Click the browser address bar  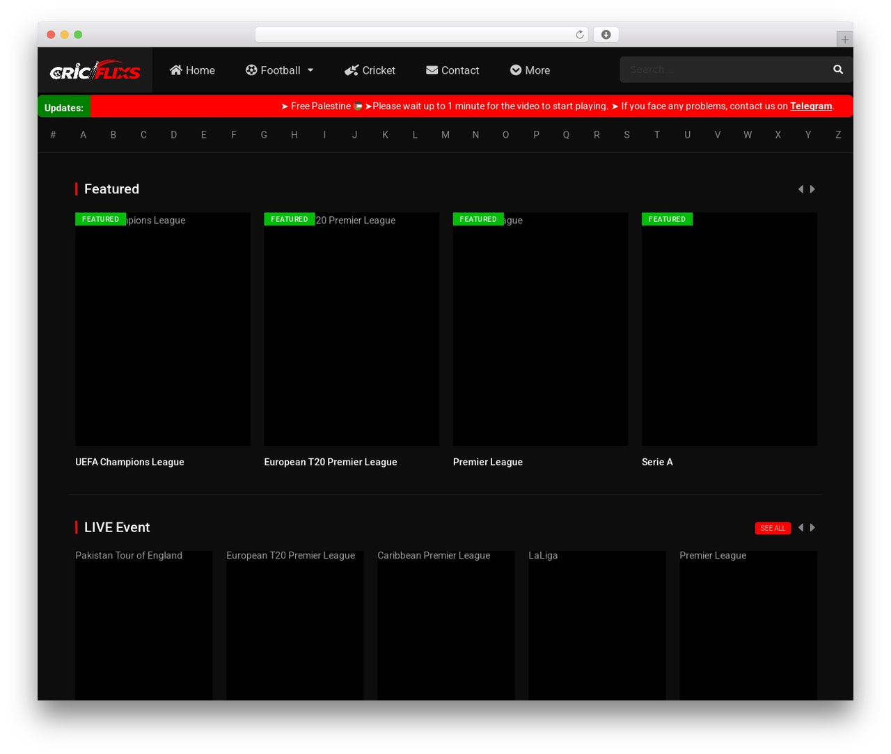421,35
